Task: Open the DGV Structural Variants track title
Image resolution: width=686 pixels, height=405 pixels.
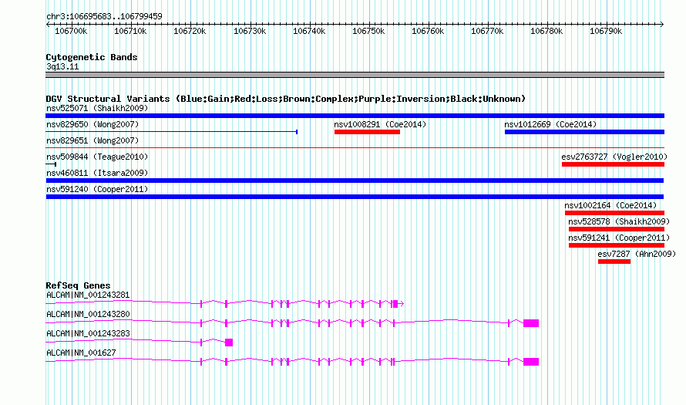Action: [x=286, y=99]
